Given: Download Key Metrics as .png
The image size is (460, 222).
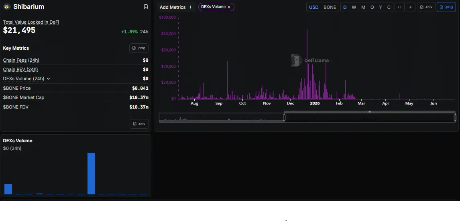Looking at the screenshot, I should point(139,48).
